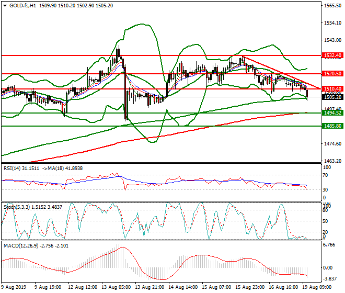Click the MA(18) 41.8938 label
Viewport: 345px width, 293px height.
[64, 168]
